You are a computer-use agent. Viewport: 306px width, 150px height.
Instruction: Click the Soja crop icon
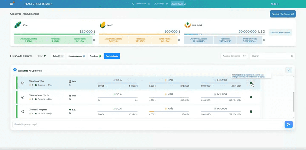click(x=18, y=25)
